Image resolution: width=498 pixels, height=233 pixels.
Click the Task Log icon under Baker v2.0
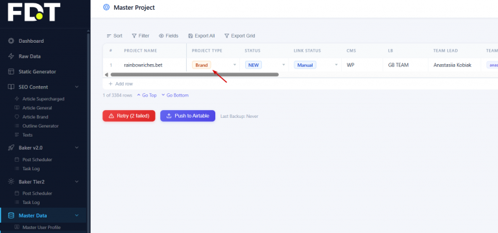coord(17,169)
